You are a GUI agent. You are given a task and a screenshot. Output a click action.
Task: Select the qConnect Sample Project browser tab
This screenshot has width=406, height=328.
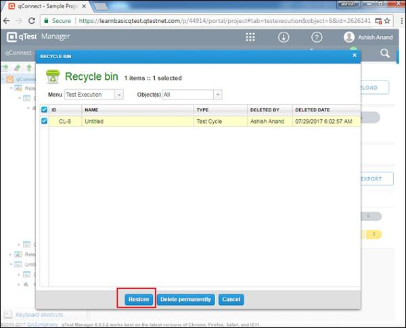click(x=47, y=6)
